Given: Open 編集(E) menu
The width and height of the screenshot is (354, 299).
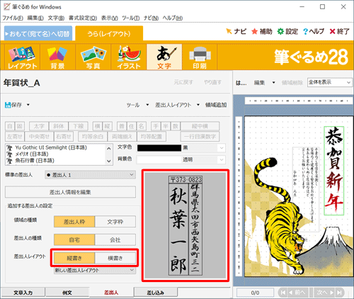Looking at the screenshot, I should [x=35, y=18].
